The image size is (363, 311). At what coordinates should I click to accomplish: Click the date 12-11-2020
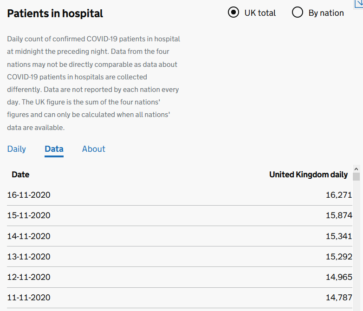point(29,277)
